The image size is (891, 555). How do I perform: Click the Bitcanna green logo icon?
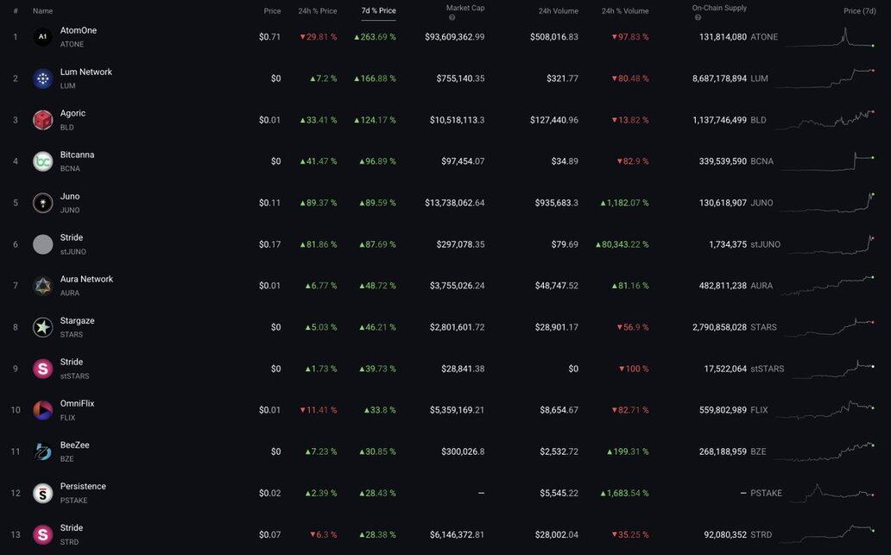[42, 161]
